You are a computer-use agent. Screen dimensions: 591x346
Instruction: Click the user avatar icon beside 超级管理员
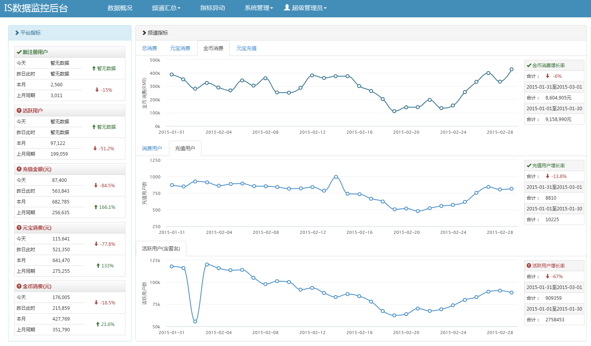pos(287,7)
